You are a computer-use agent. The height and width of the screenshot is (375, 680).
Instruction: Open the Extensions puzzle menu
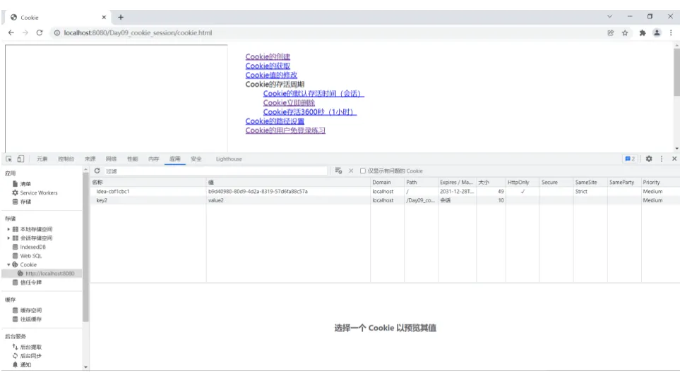643,33
